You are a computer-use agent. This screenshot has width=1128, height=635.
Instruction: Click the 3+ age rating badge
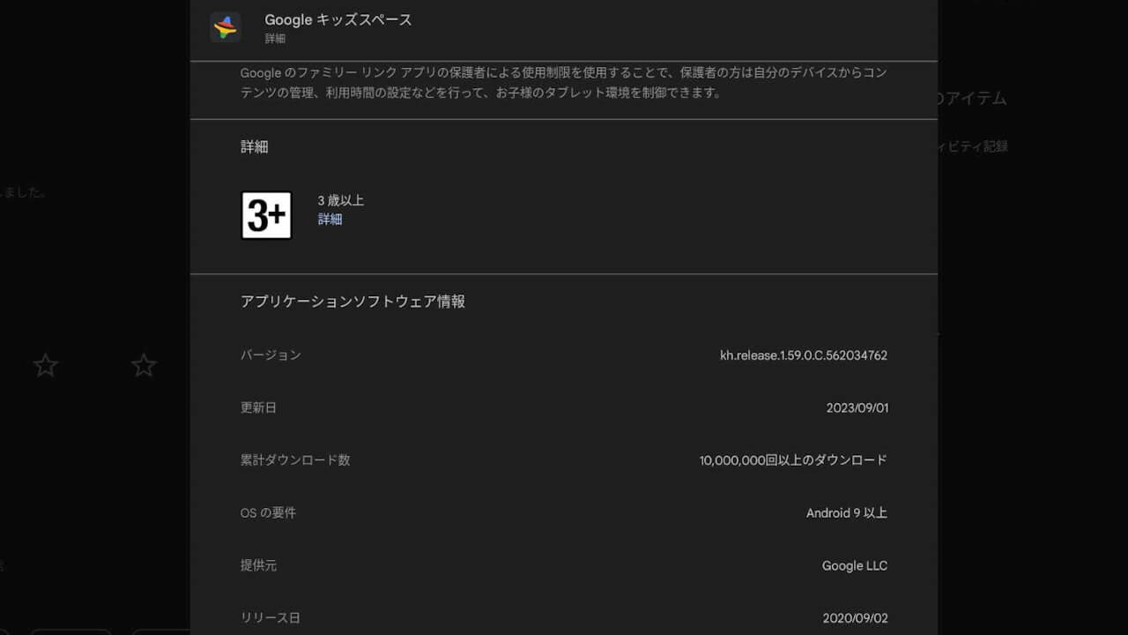(266, 214)
